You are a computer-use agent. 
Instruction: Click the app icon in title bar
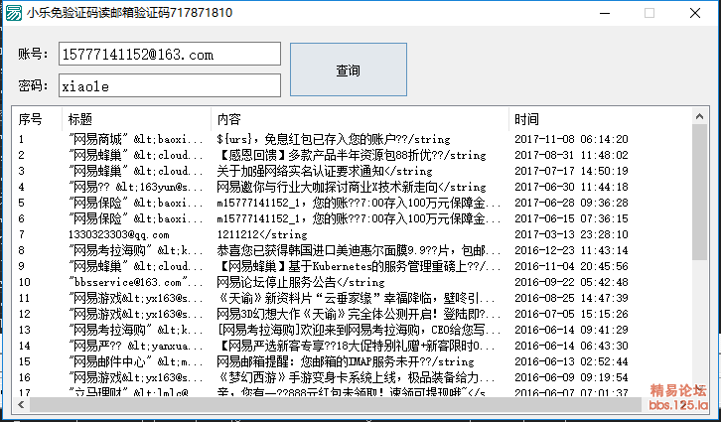tap(13, 13)
